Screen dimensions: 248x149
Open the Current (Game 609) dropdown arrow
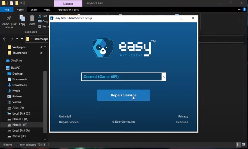[164, 77]
